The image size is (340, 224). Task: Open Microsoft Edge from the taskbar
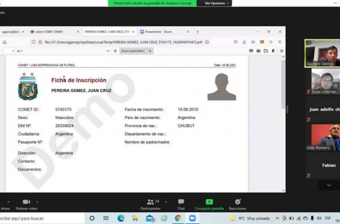121,218
